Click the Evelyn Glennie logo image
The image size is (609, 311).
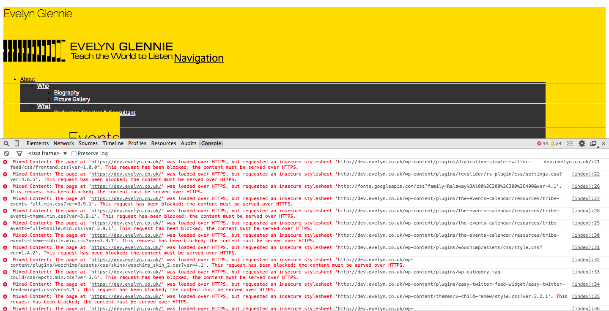point(88,51)
